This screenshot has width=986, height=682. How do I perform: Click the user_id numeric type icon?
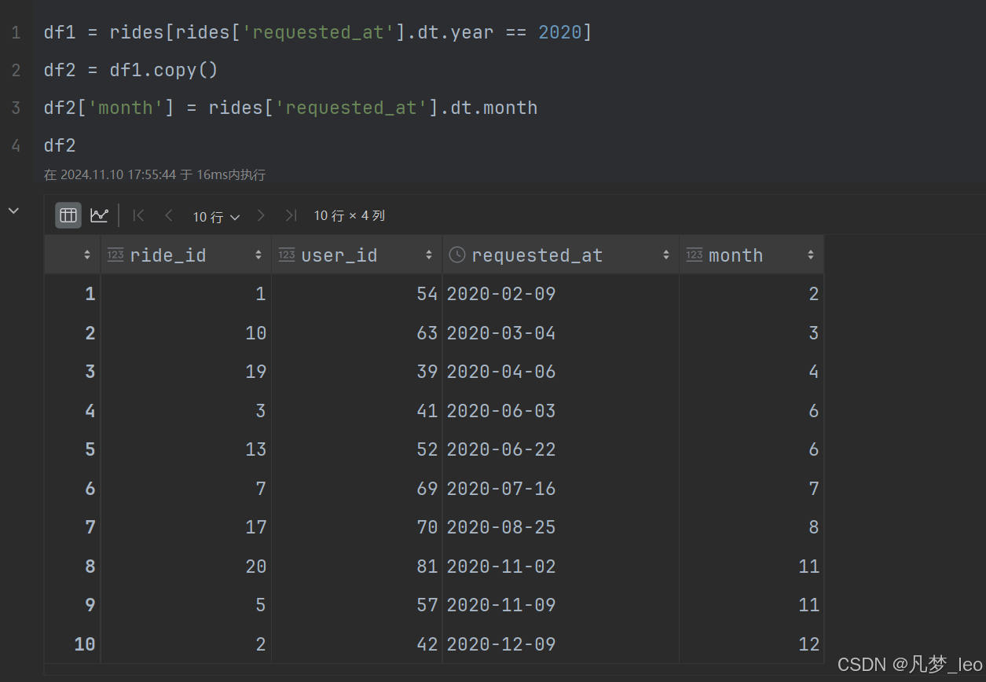287,255
